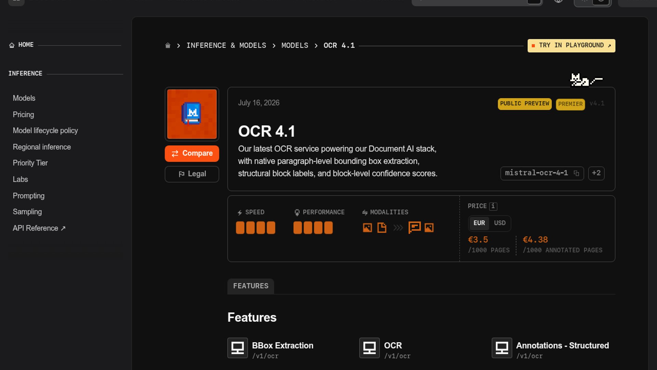657x370 pixels.
Task: Select the FEATURES tab
Action: [x=251, y=286]
